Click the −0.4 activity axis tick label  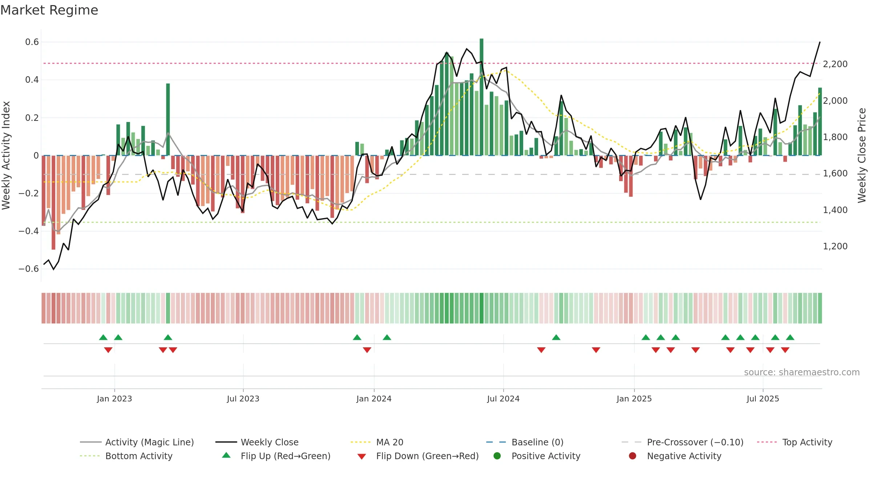(x=28, y=231)
